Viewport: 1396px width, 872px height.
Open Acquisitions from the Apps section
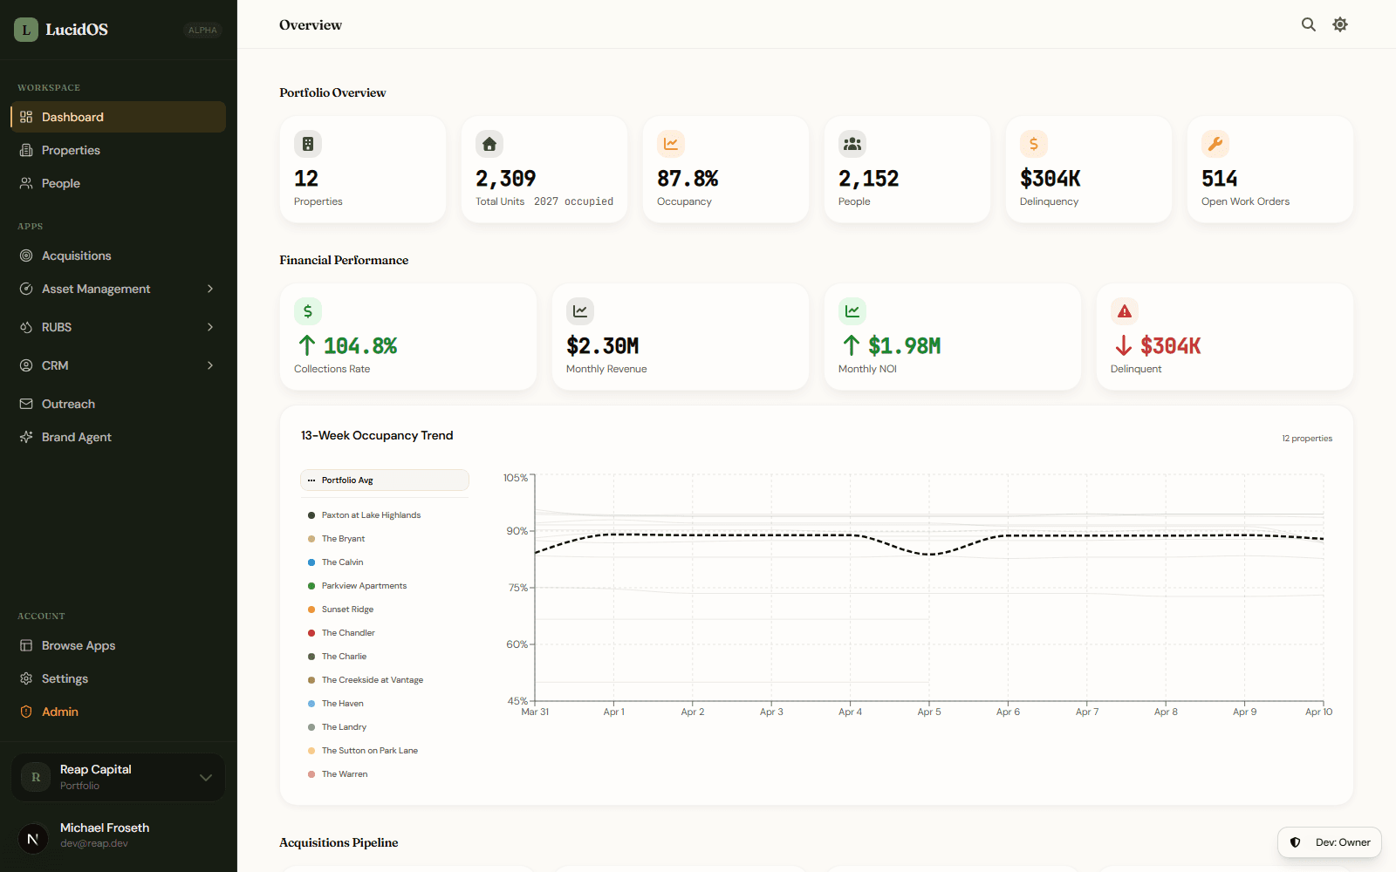[x=118, y=255]
